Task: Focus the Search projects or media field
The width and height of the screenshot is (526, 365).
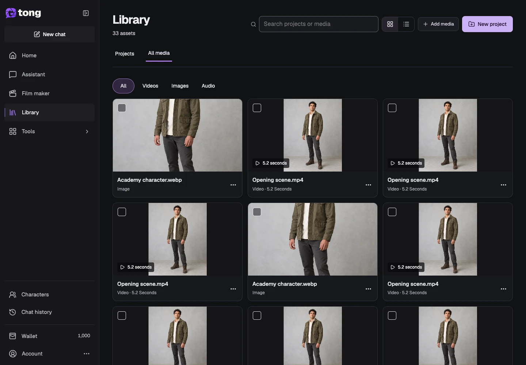Action: click(319, 24)
